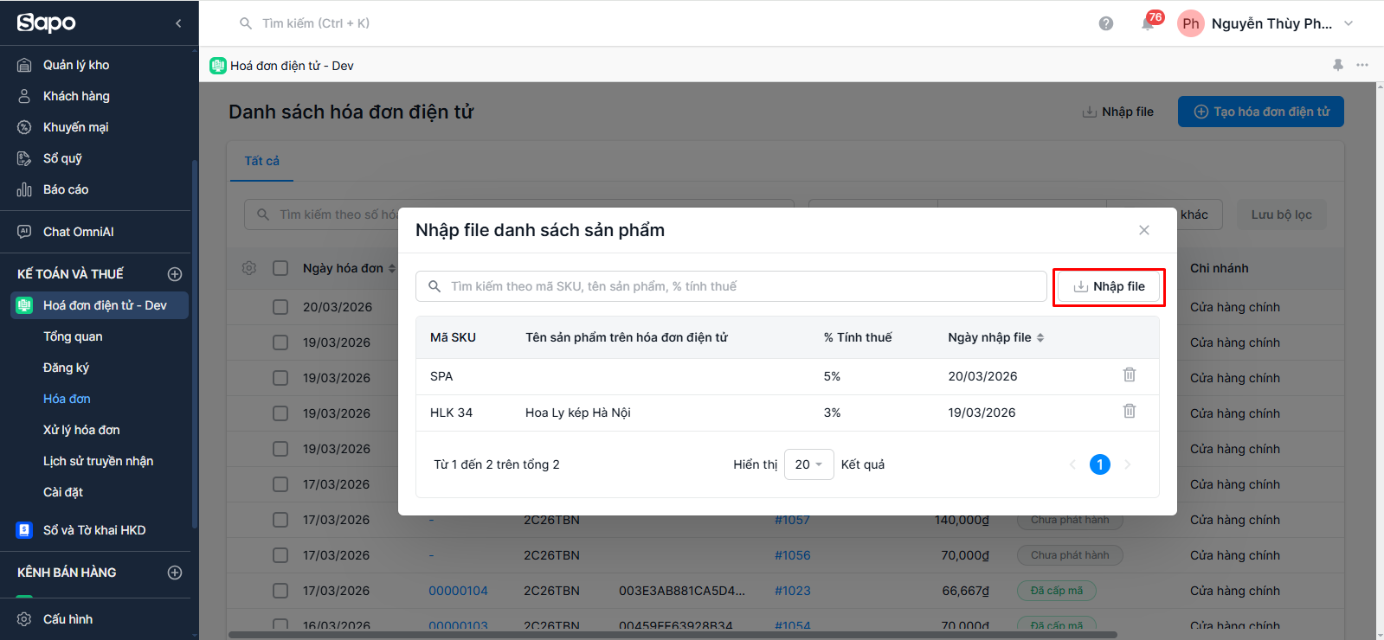Check the 20/03/2026 invoice row checkbox

coord(280,307)
